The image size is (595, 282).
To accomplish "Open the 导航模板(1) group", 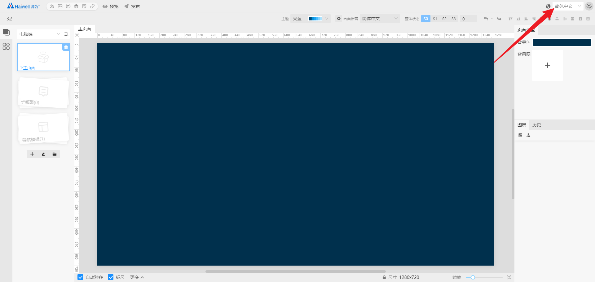I will click(43, 128).
